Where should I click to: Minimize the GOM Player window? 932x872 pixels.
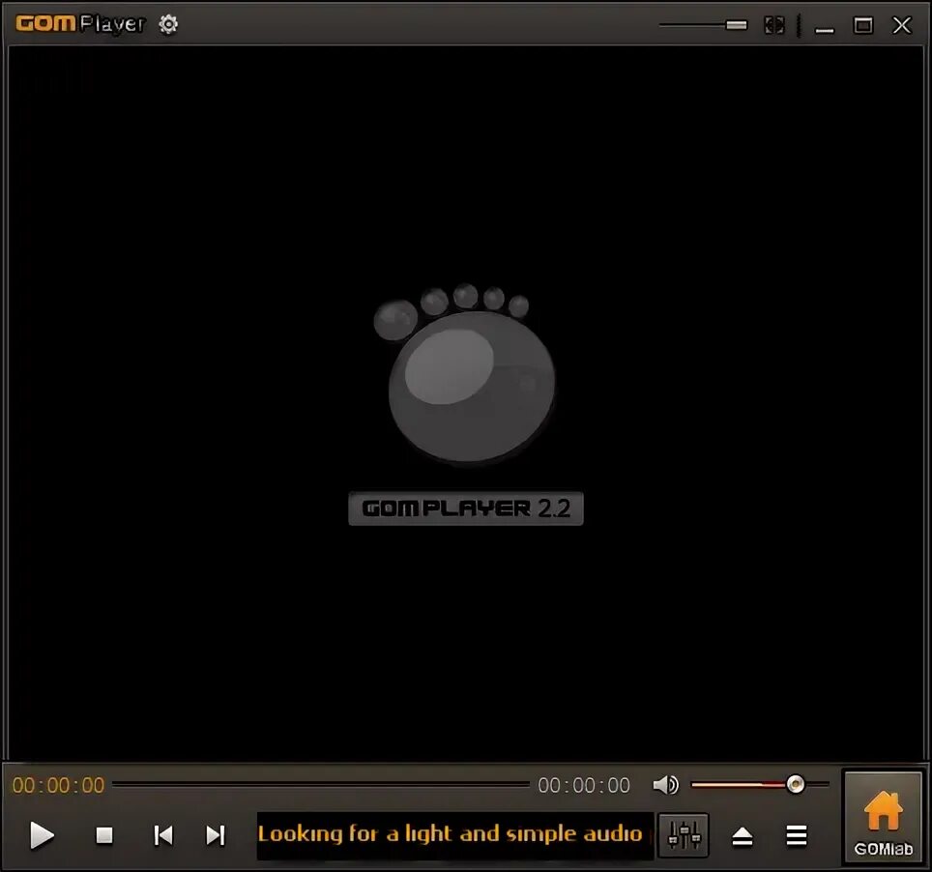pyautogui.click(x=824, y=29)
